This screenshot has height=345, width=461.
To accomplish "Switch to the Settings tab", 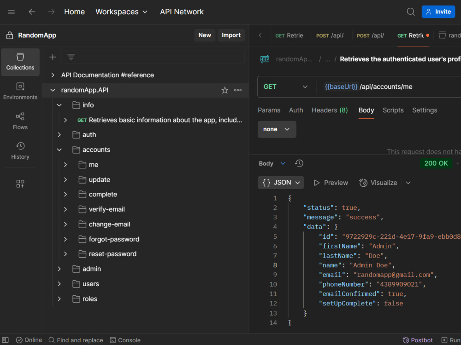I will tap(425, 110).
